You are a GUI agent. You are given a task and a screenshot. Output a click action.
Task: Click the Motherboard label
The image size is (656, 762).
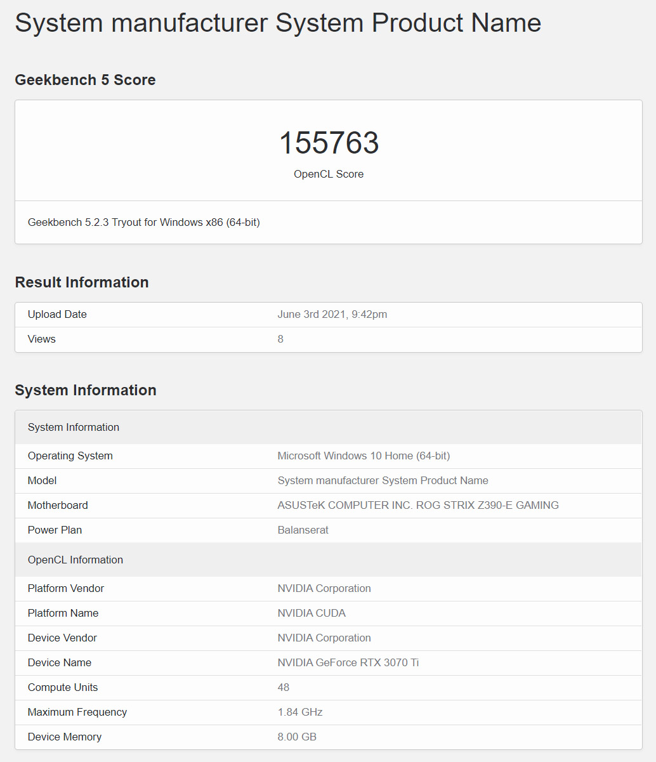pos(58,505)
